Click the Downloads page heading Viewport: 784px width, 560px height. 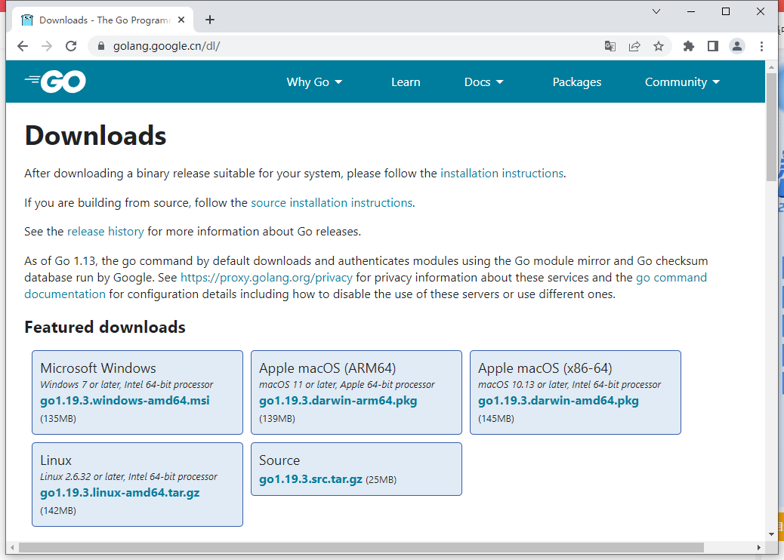[x=95, y=136]
